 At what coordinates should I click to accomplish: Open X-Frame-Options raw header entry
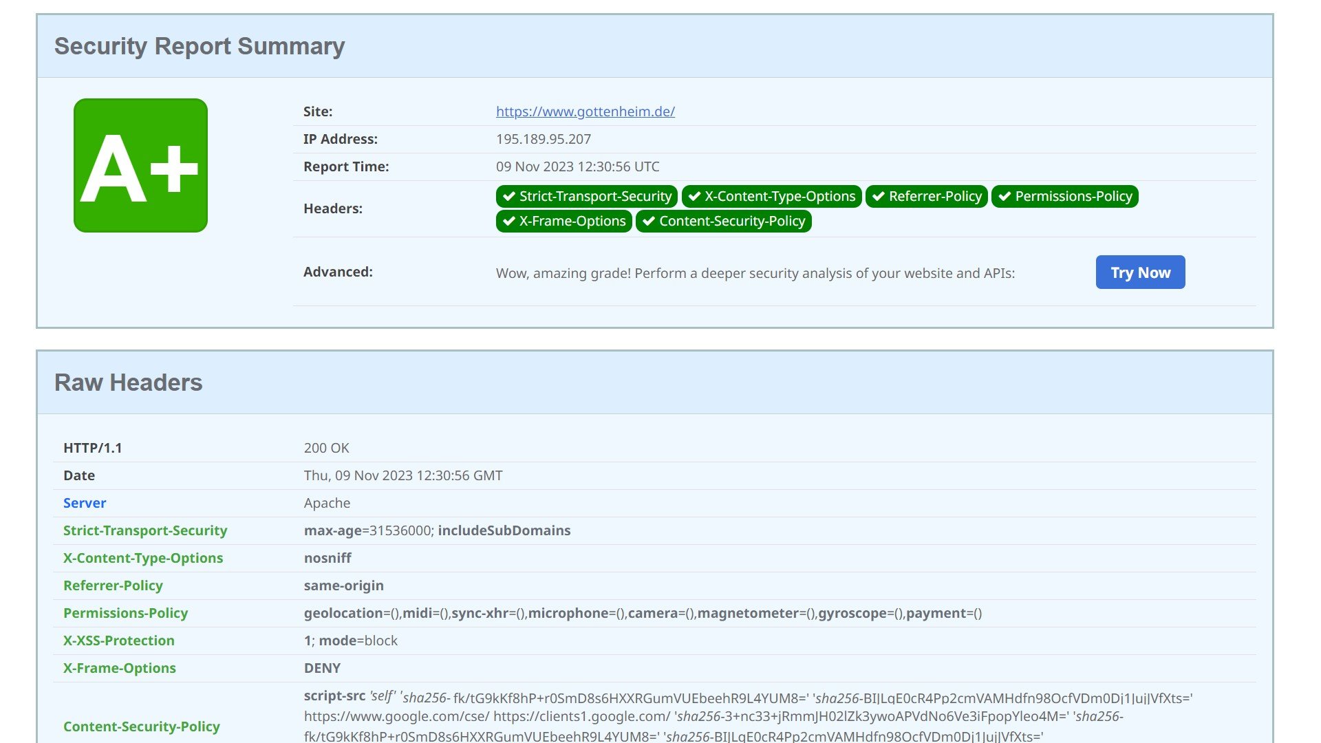tap(120, 668)
